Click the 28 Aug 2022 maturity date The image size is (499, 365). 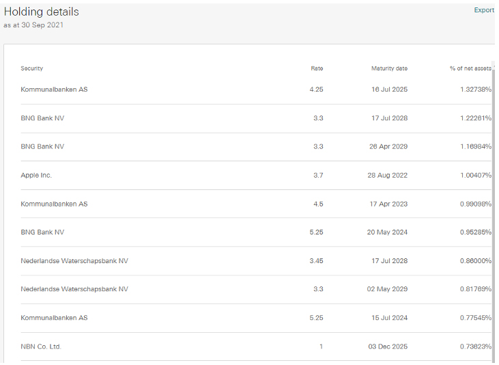click(387, 175)
